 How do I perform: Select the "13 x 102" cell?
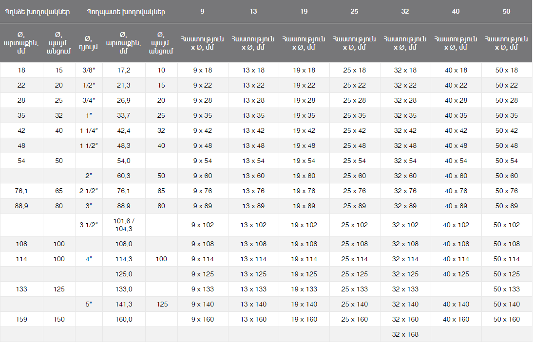tap(253, 225)
